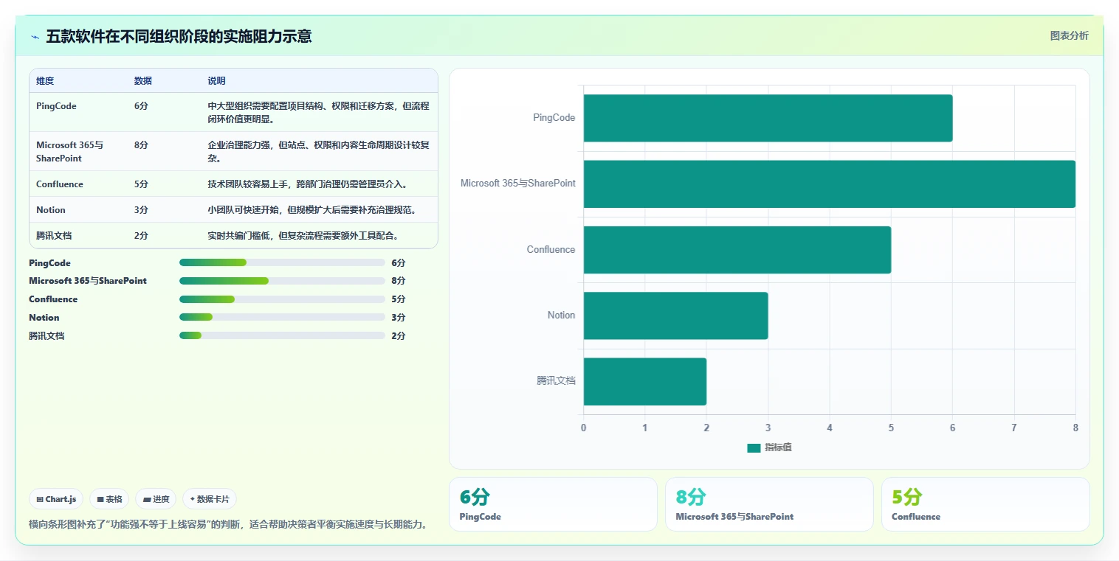This screenshot has width=1119, height=561.
Task: Click the Microsoft 365与SharePoint y-axis label
Action: tap(518, 184)
